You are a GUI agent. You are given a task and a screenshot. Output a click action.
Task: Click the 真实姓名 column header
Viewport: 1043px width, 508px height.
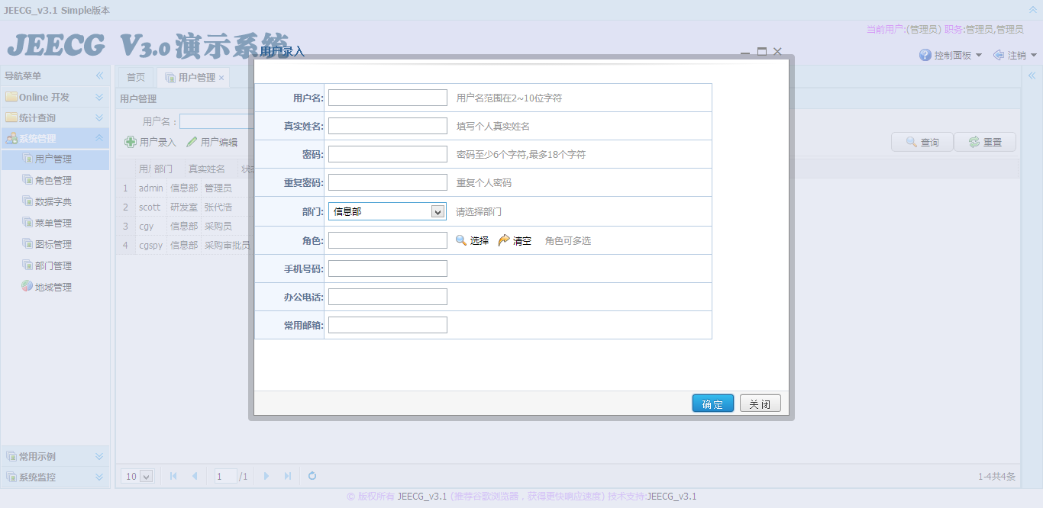[x=207, y=169]
